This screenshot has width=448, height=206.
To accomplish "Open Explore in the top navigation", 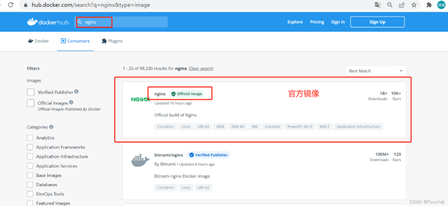I will pyautogui.click(x=295, y=22).
